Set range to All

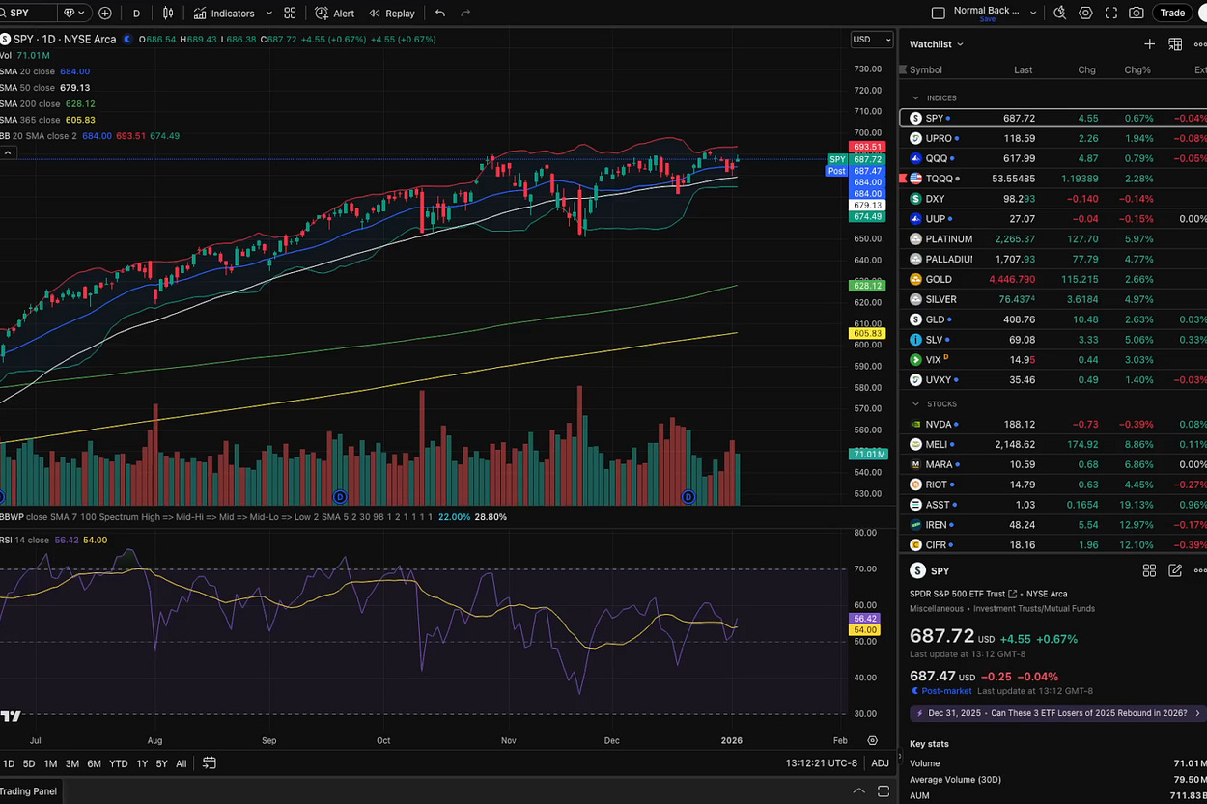coord(181,763)
